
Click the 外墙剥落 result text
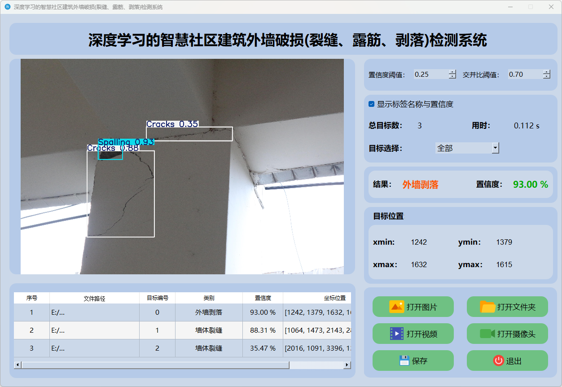pyautogui.click(x=420, y=185)
